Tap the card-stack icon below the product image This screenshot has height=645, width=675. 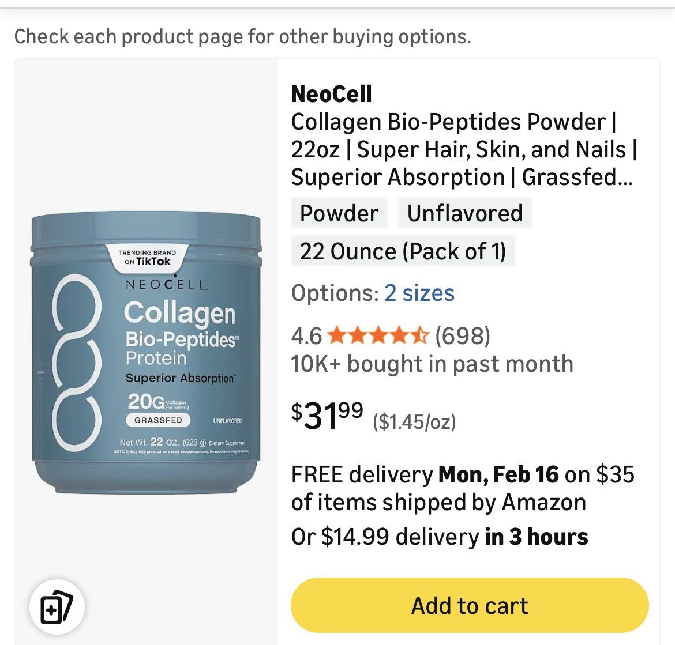point(57,607)
